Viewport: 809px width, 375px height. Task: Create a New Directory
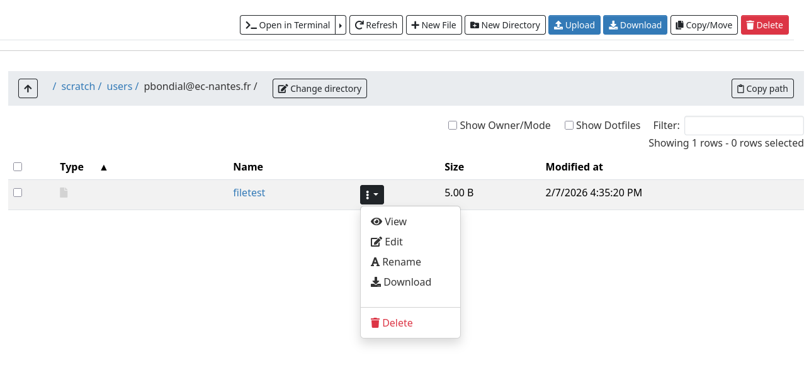pyautogui.click(x=505, y=25)
